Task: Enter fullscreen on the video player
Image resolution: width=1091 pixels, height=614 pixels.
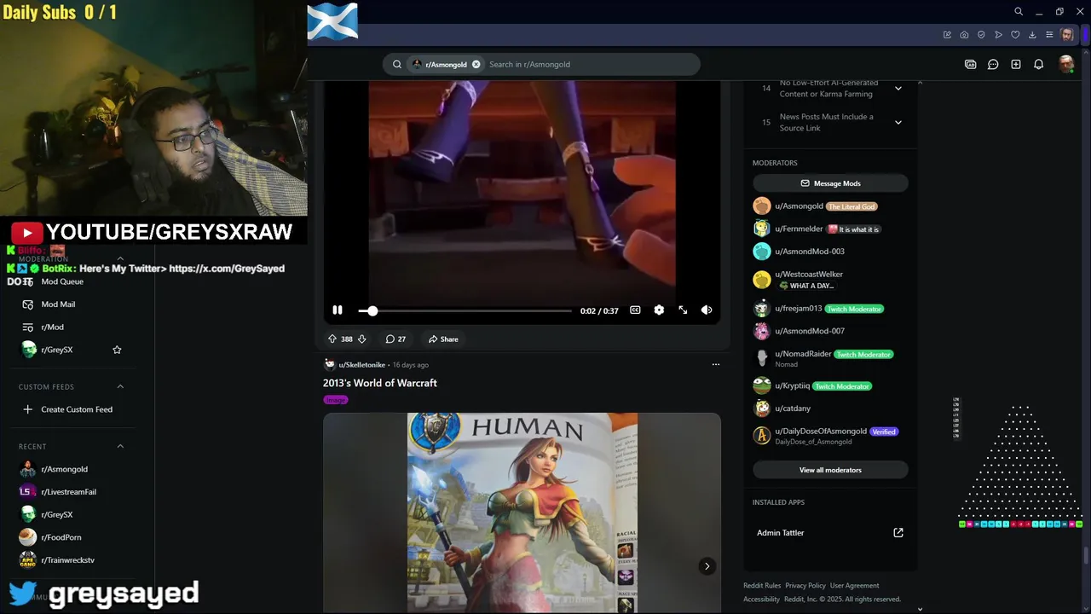Action: tap(683, 310)
